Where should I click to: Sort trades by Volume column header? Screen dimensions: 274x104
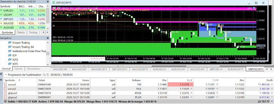(129, 80)
